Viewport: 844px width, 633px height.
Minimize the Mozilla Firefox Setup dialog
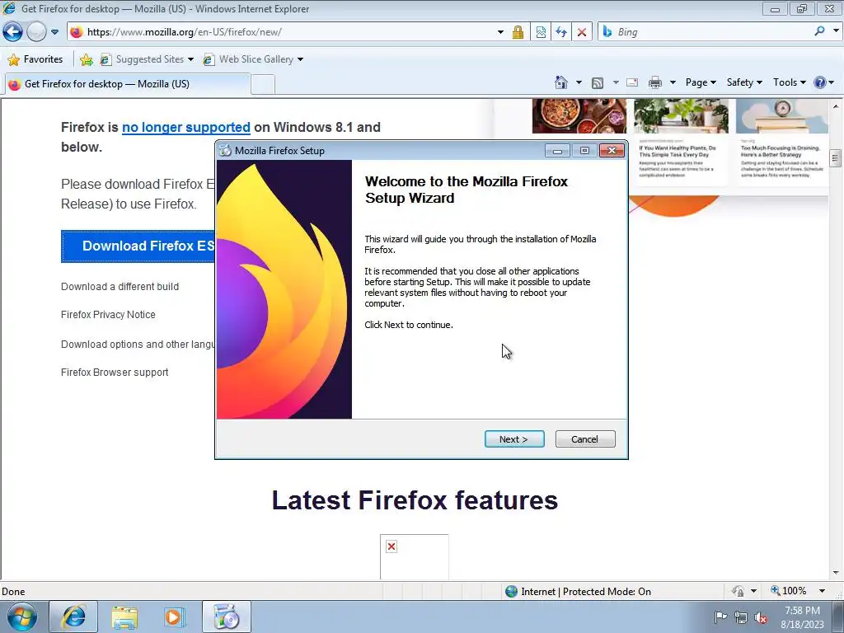(557, 151)
